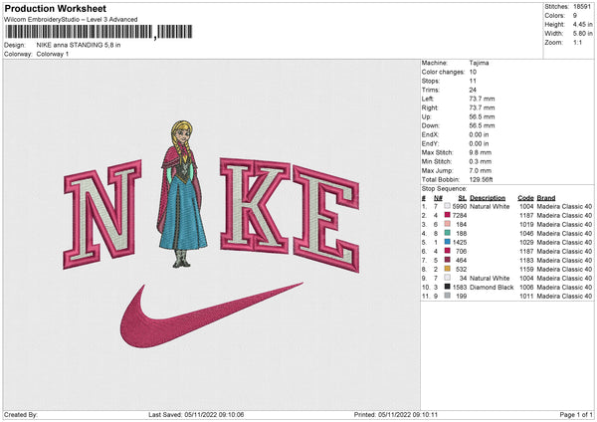The width and height of the screenshot is (597, 422).
Task: Select the width value 5.80 in
Action: point(582,34)
